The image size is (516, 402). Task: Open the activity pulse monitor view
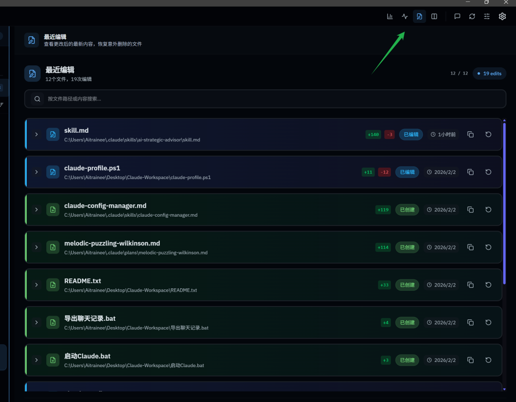pos(405,16)
